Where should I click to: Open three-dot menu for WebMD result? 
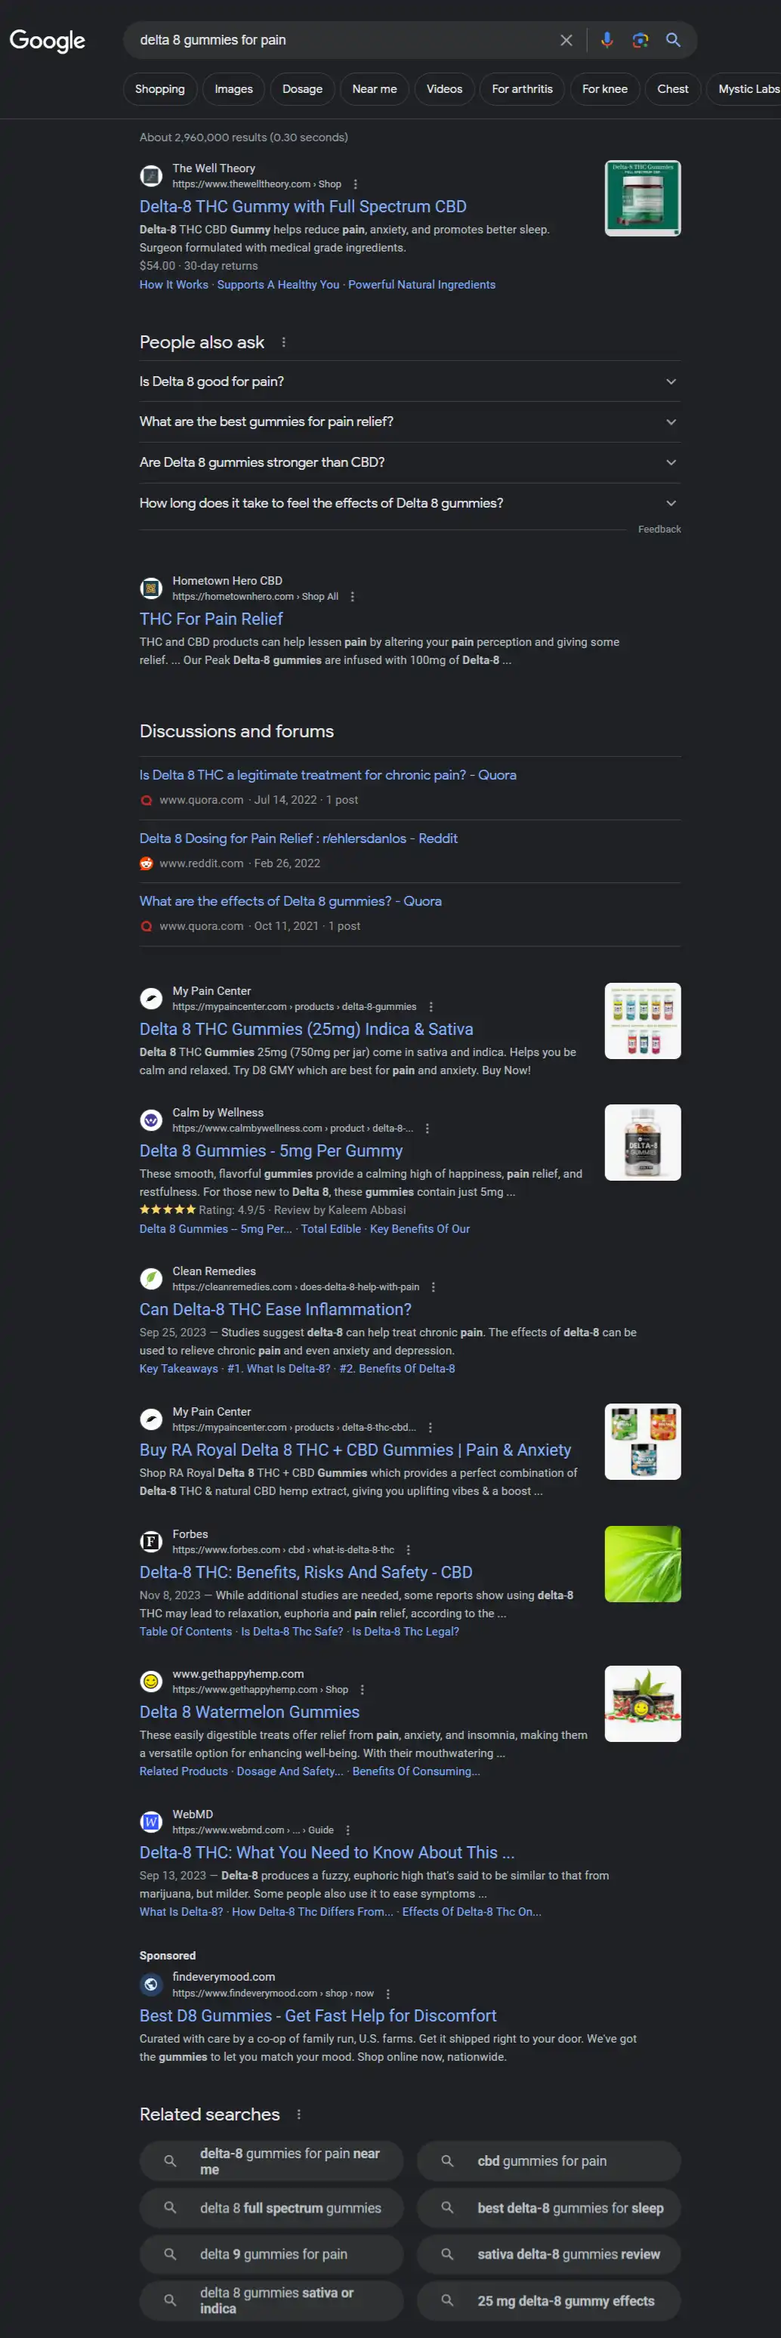click(x=347, y=1830)
